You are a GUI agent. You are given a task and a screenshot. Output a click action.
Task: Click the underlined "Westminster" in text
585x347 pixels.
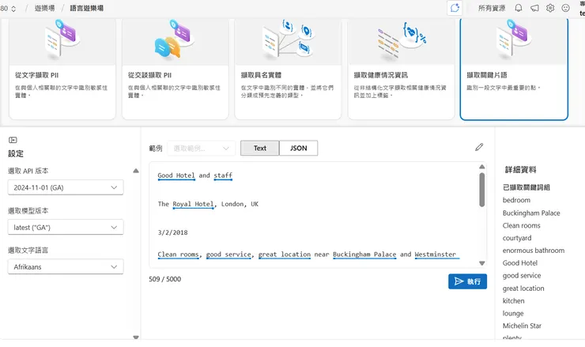pos(436,255)
